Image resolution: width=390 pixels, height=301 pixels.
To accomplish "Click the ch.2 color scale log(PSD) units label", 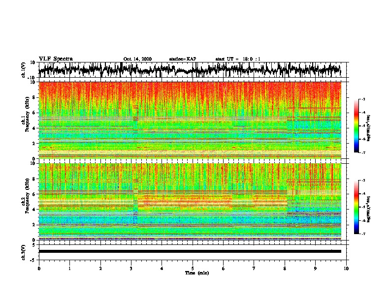I will click(368, 209).
